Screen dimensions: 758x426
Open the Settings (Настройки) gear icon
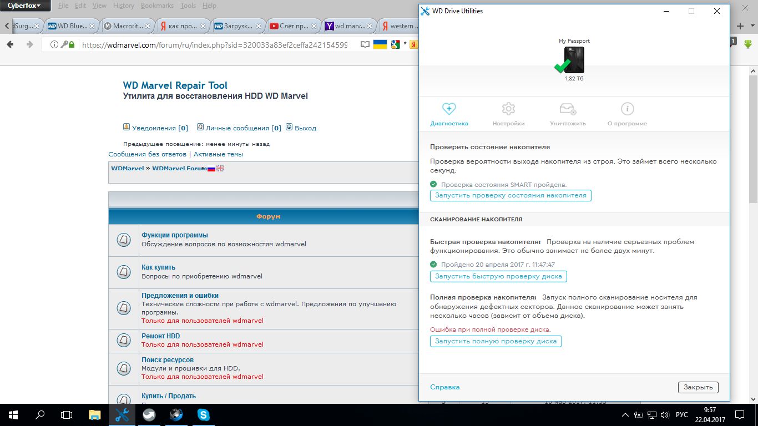pos(508,109)
